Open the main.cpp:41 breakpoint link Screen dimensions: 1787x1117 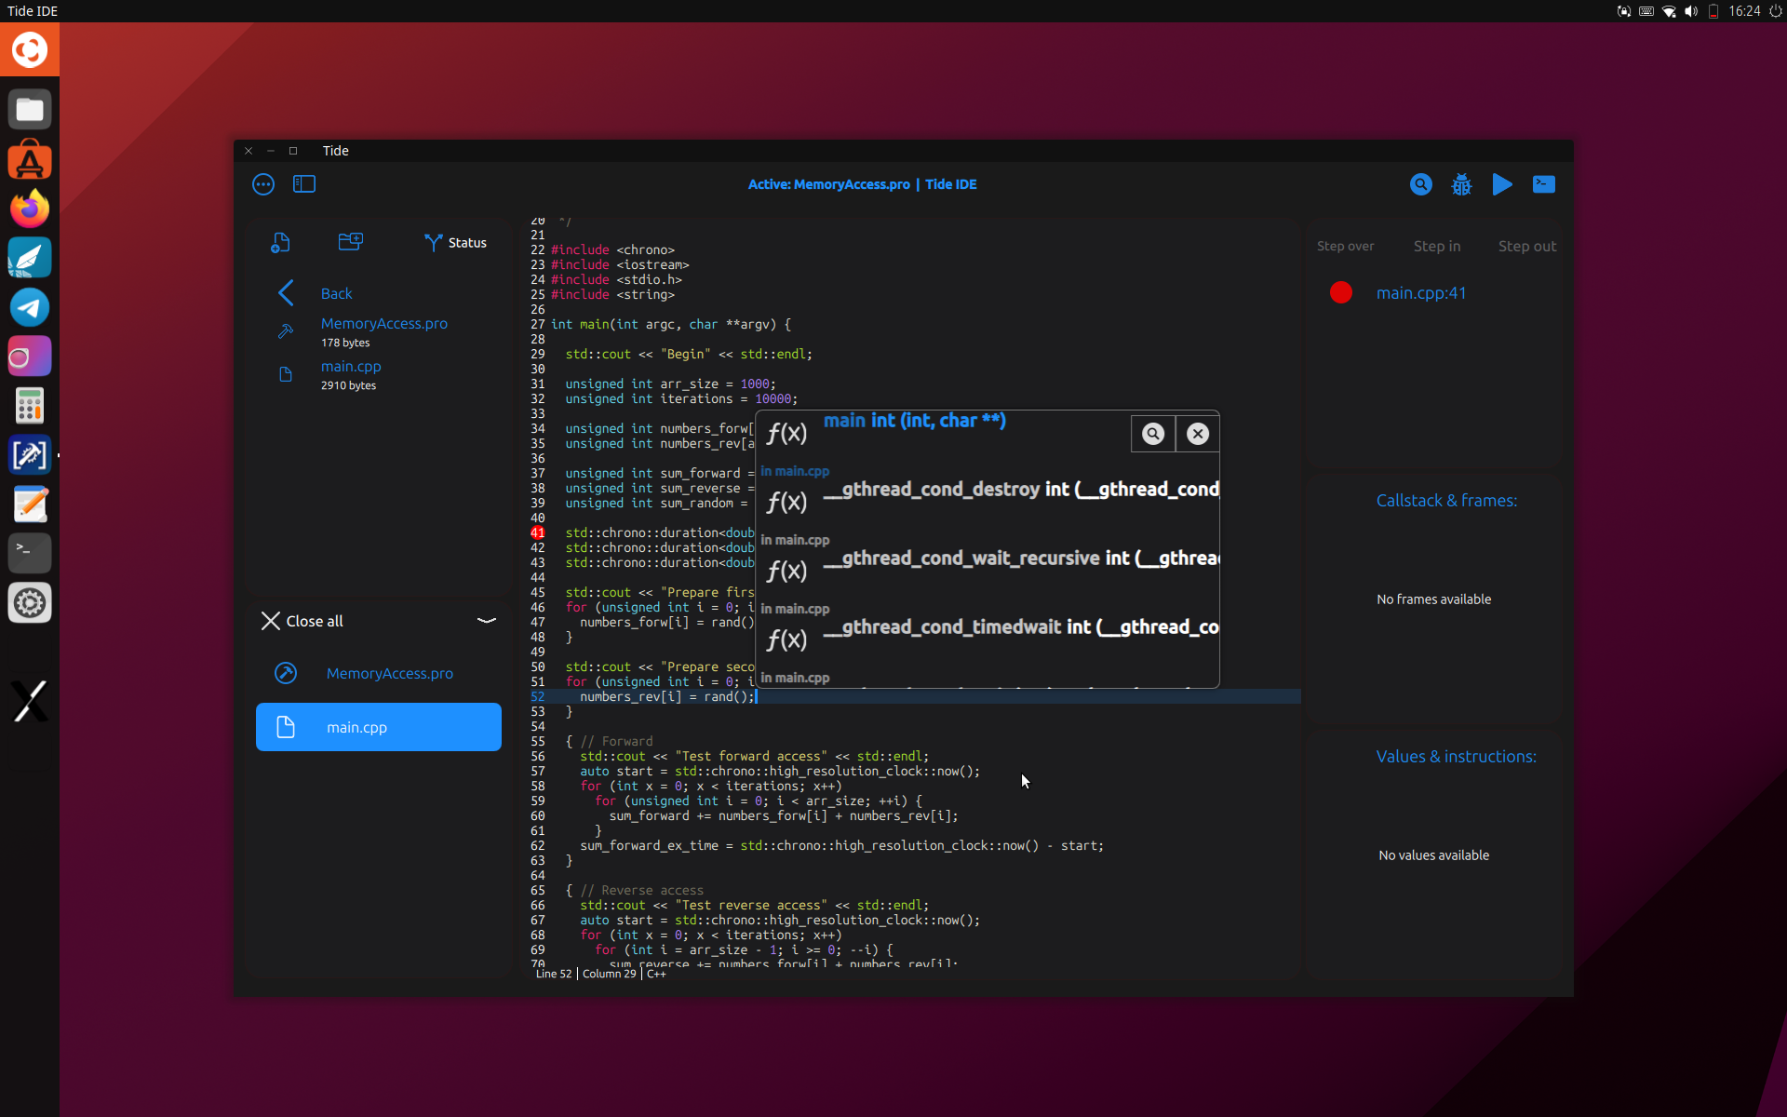point(1421,292)
